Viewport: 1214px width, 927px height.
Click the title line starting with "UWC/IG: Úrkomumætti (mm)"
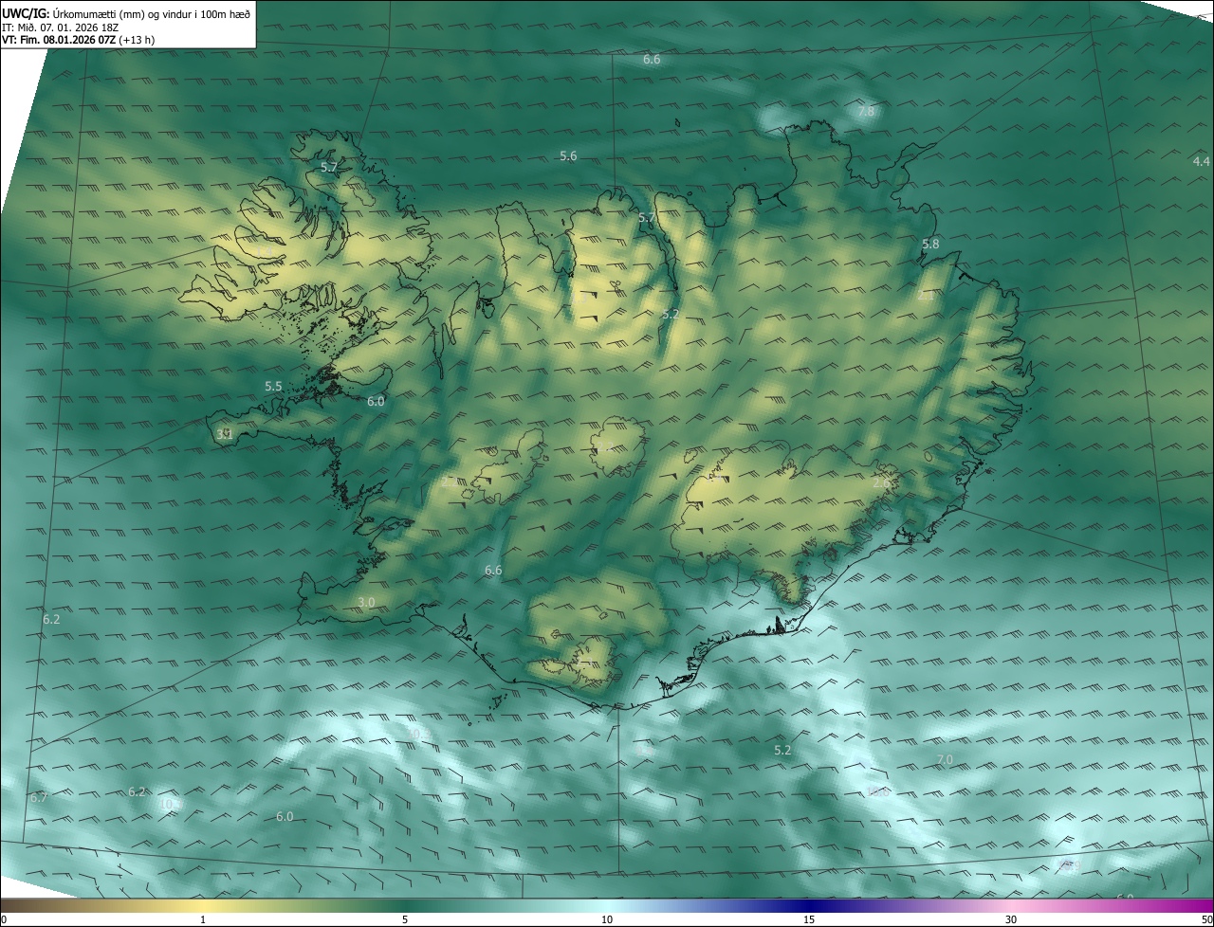click(126, 12)
